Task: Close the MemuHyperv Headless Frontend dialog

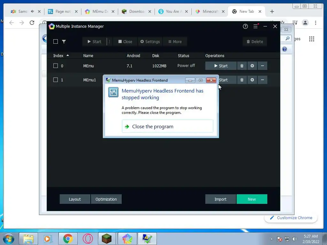Action: coord(211,80)
